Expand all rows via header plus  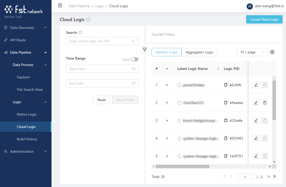(x=167, y=69)
